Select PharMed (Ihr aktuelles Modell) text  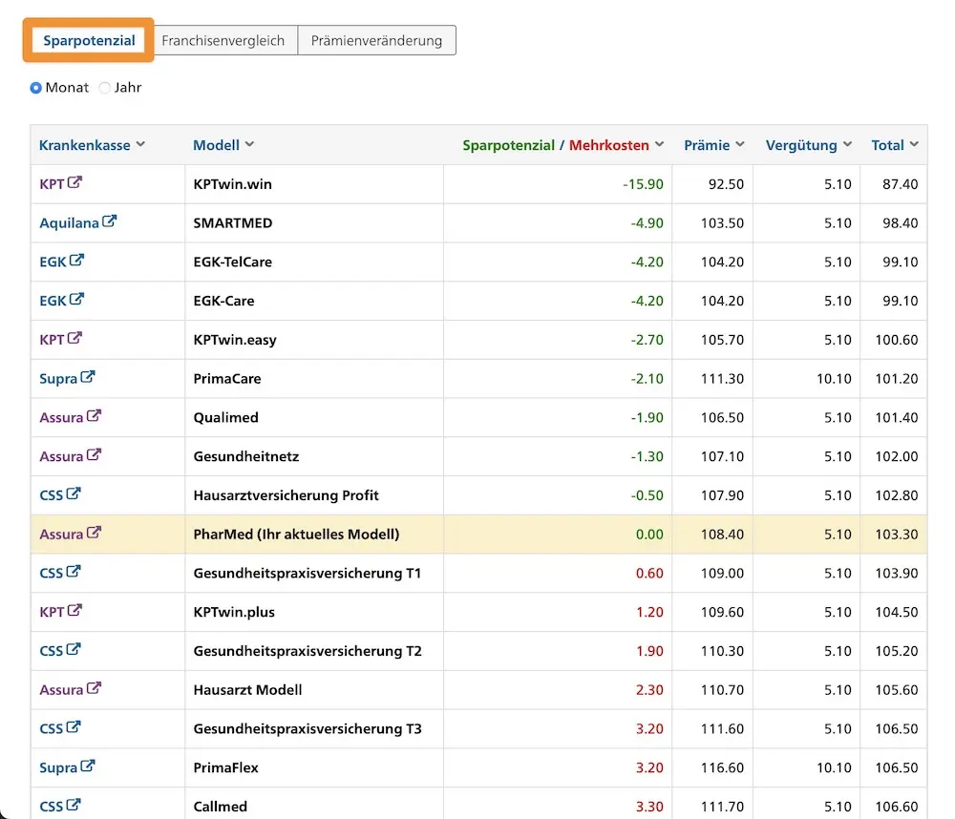click(297, 535)
